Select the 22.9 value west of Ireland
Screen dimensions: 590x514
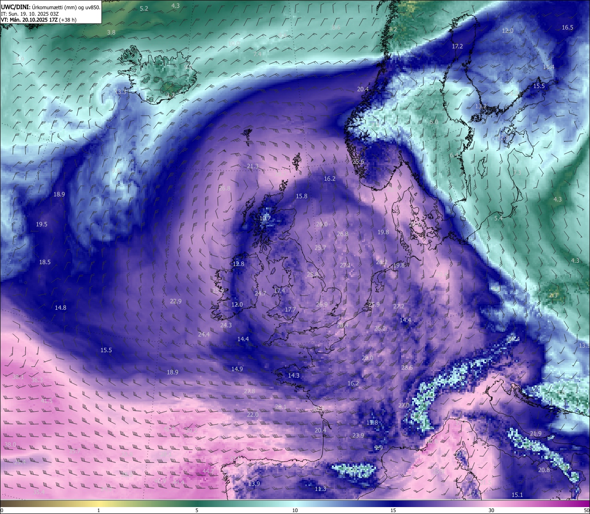[176, 301]
